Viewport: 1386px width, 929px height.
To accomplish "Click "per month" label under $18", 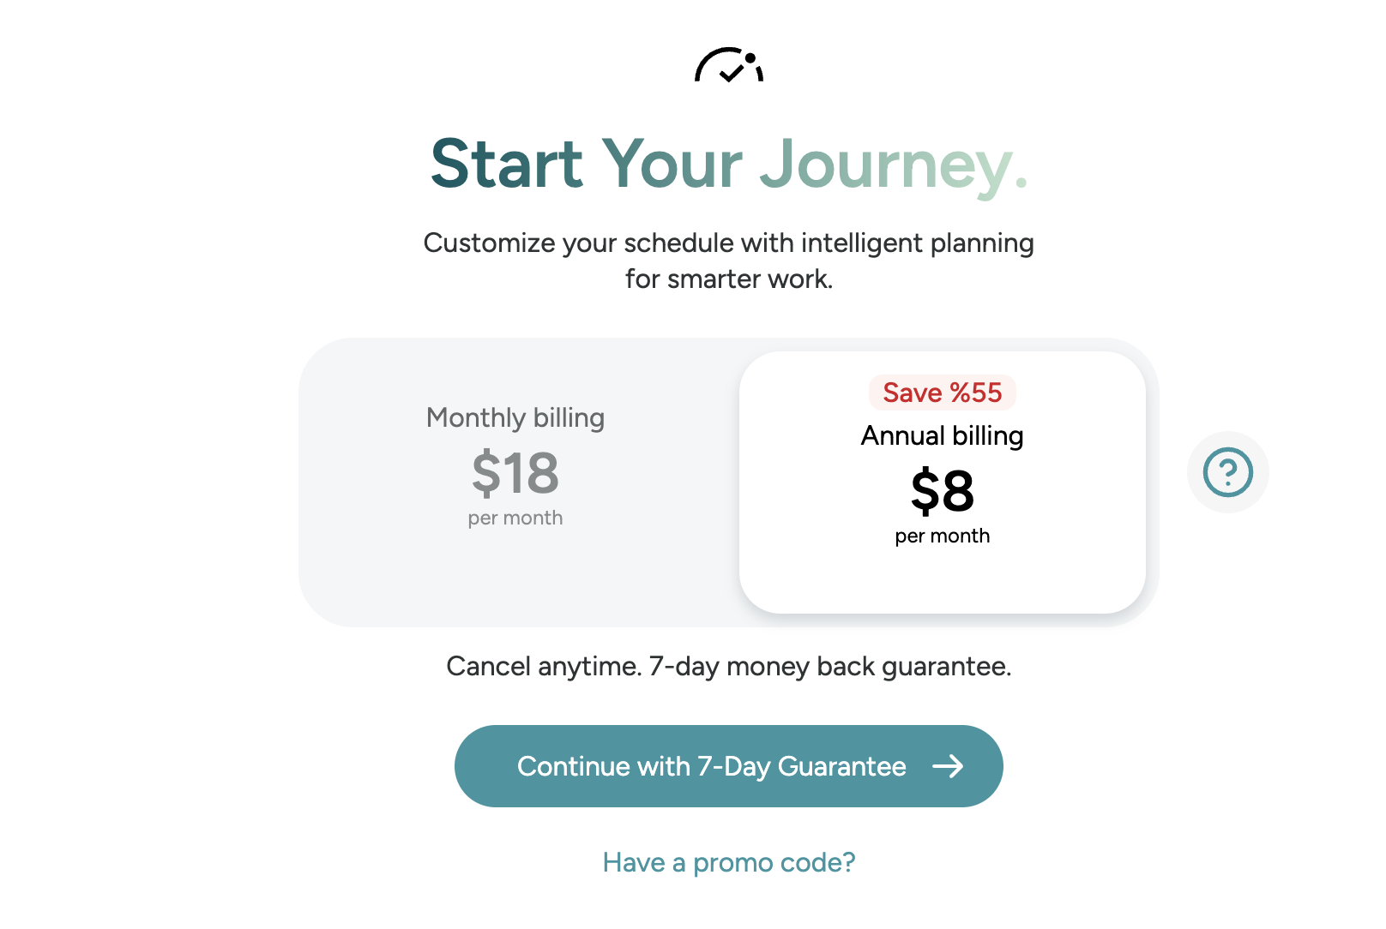I will 515,518.
